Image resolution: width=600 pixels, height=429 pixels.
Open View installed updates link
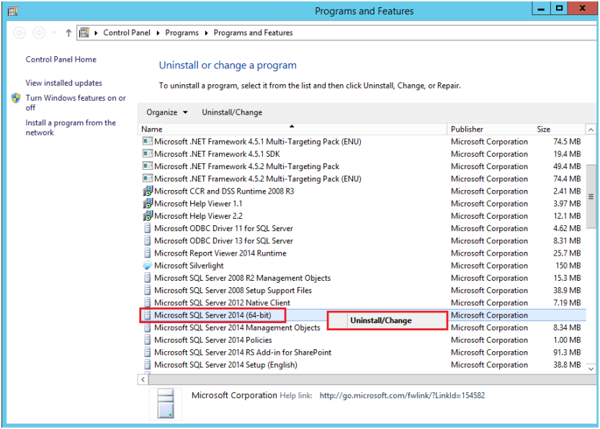tap(64, 83)
